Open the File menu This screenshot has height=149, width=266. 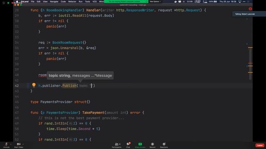pyautogui.click(x=32, y=2)
